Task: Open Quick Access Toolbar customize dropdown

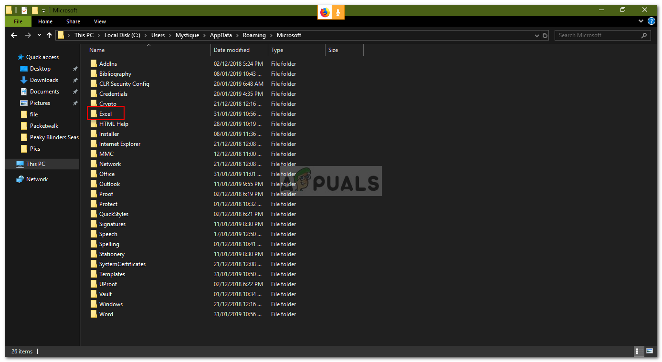Action: (x=43, y=10)
